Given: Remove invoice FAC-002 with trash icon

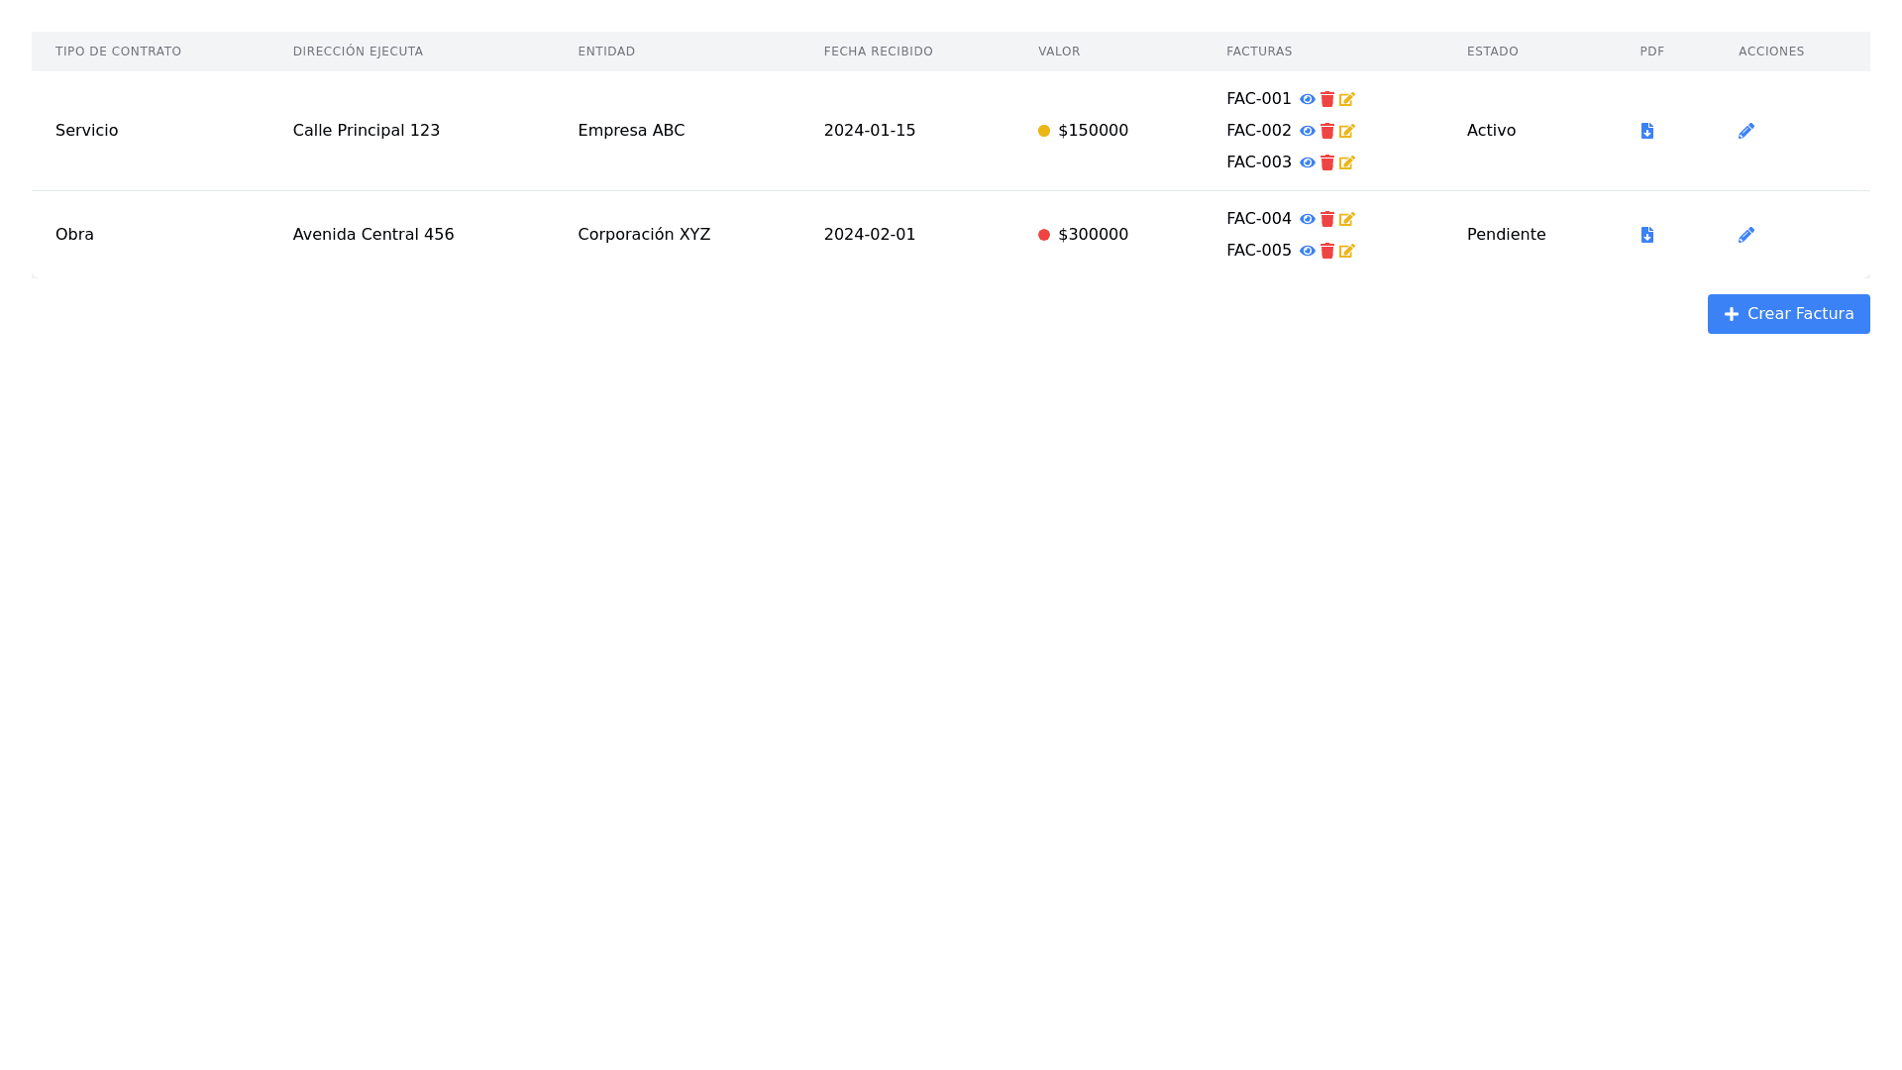Looking at the screenshot, I should point(1327,131).
